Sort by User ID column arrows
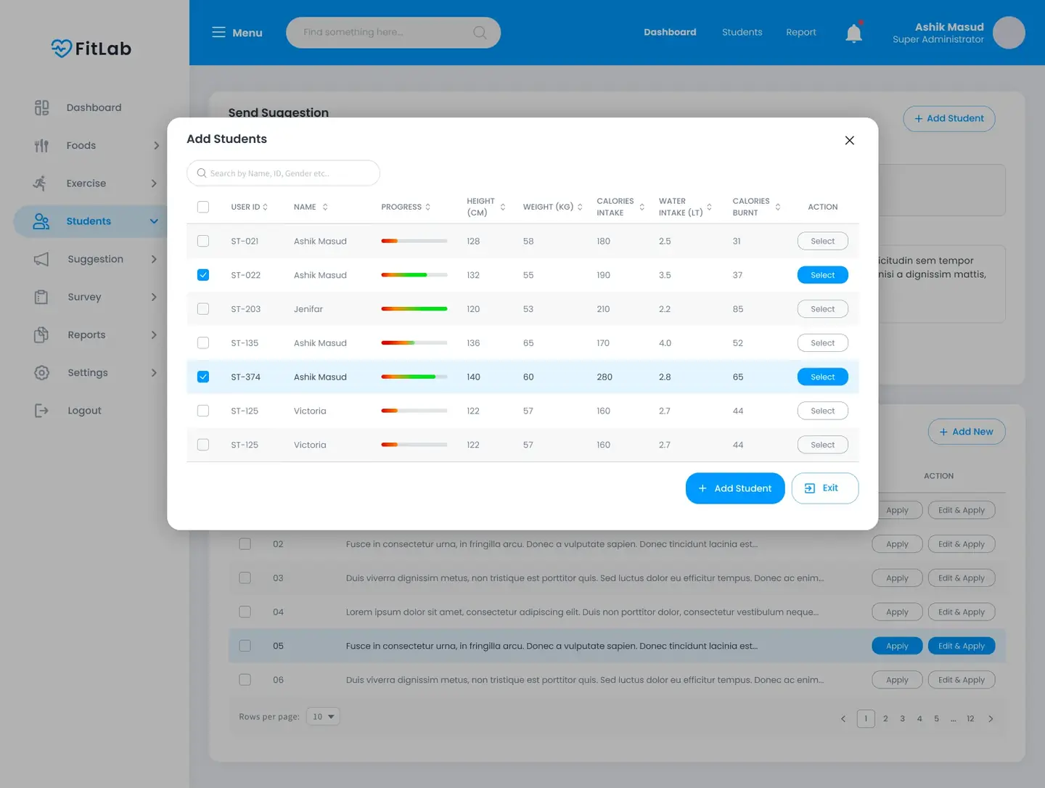1045x788 pixels. (266, 207)
